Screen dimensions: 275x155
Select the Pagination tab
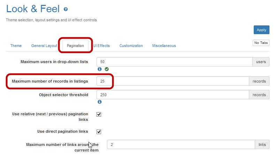(75, 46)
